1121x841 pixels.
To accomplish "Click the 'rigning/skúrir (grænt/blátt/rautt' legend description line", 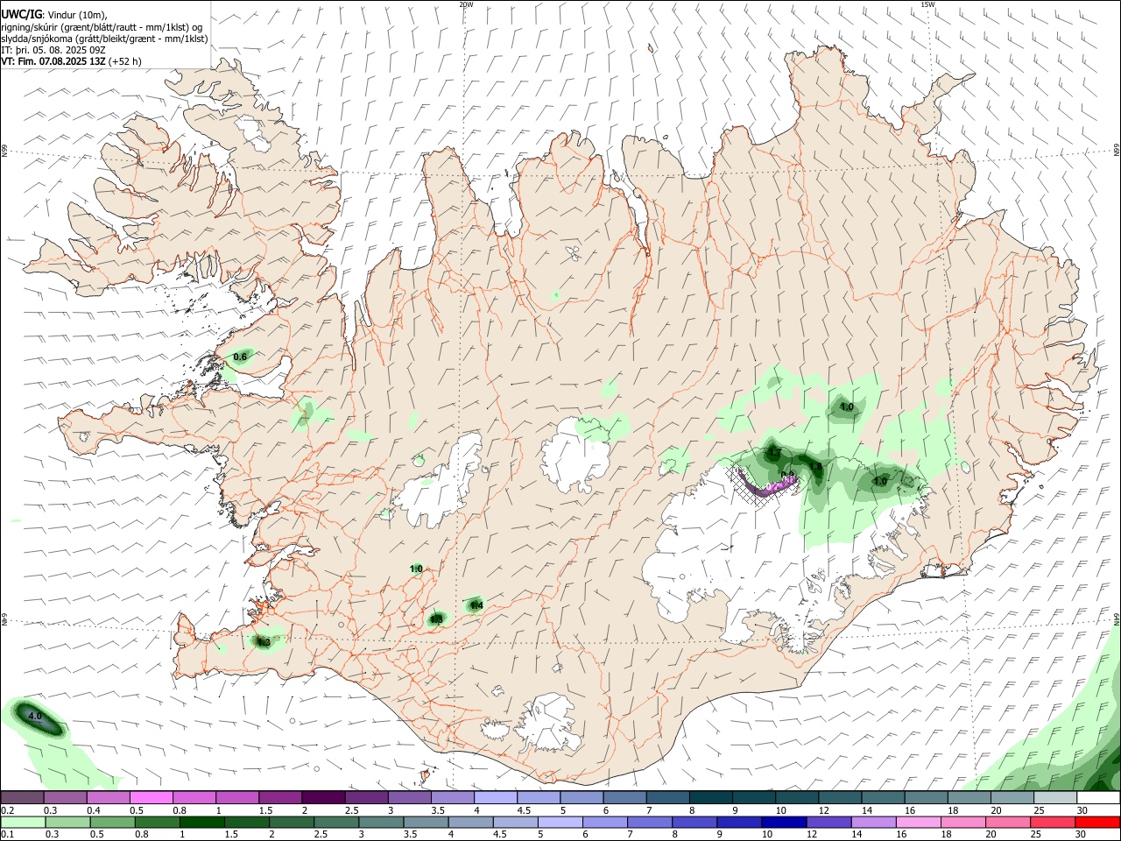I will pyautogui.click(x=102, y=27).
